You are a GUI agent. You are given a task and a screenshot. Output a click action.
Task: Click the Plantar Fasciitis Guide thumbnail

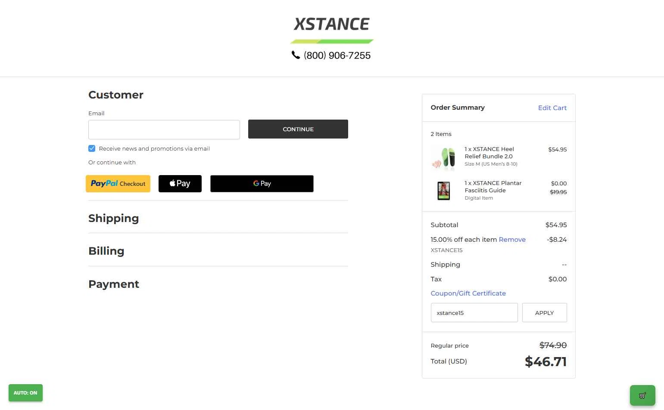(444, 191)
